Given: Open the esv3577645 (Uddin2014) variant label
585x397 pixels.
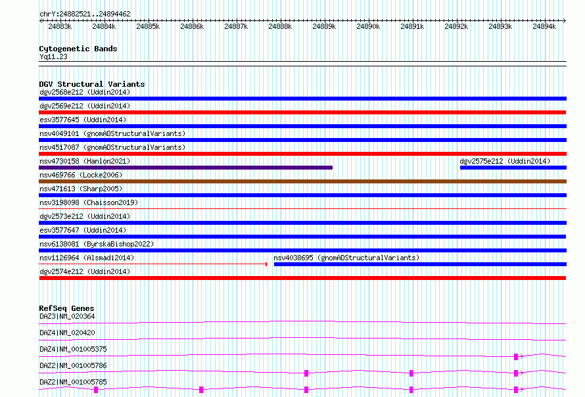Looking at the screenshot, I should (83, 120).
